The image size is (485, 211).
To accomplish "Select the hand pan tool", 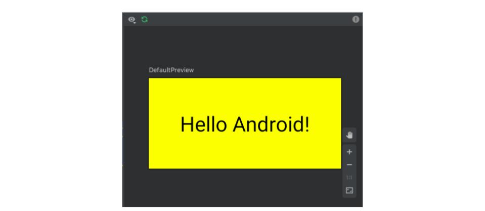I will (349, 135).
